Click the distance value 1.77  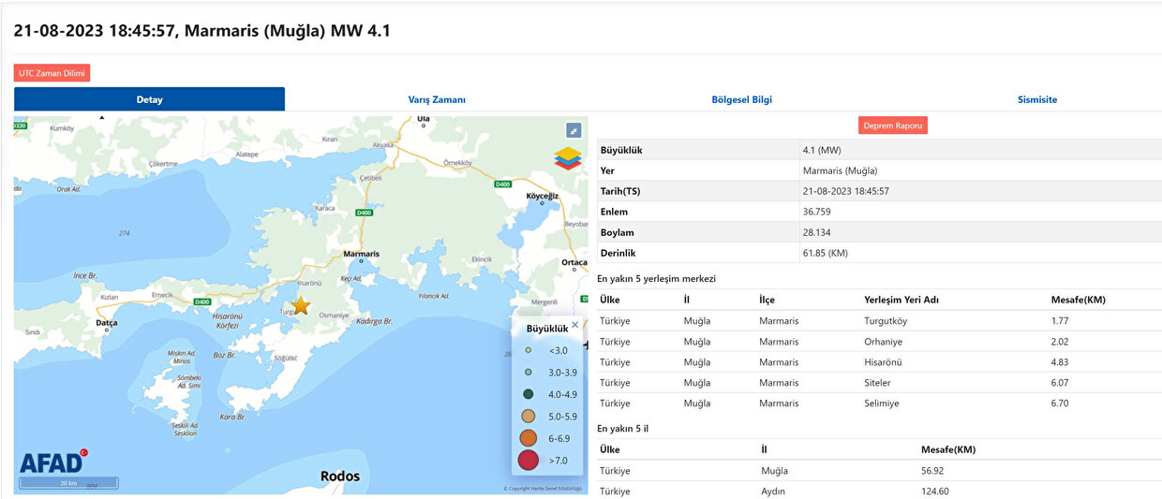(1060, 321)
